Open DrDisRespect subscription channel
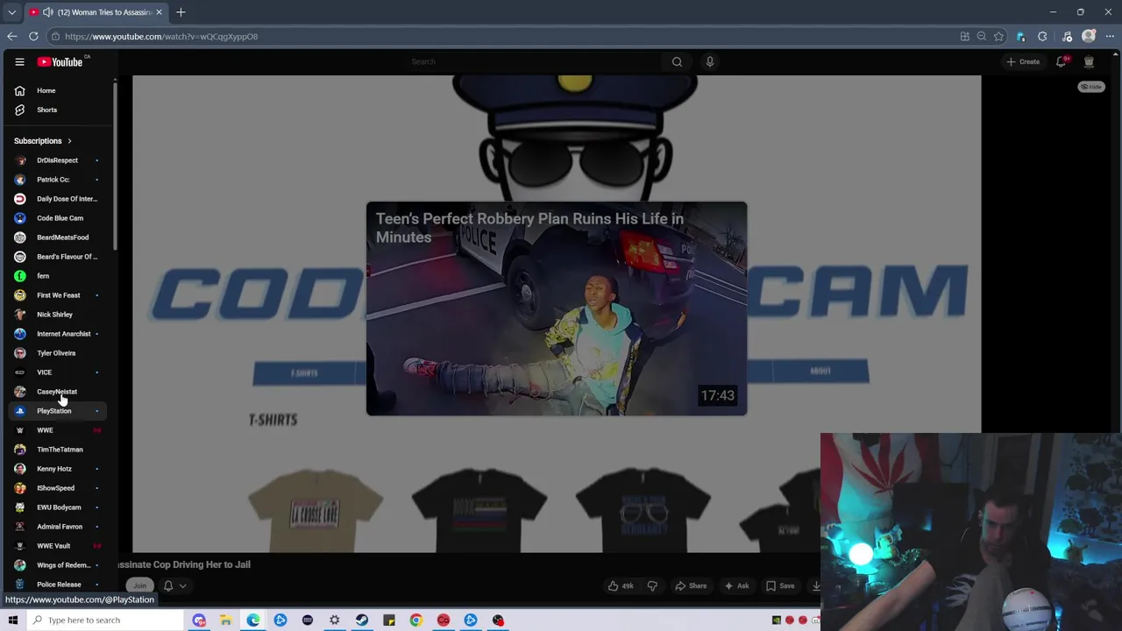The width and height of the screenshot is (1122, 631). point(58,160)
